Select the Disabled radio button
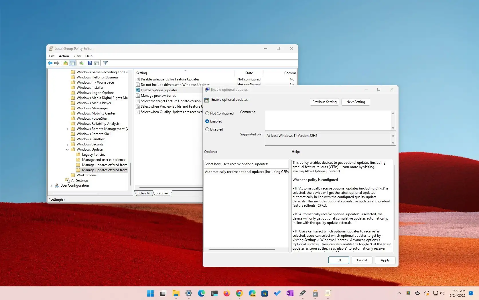The height and width of the screenshot is (300, 479). click(x=207, y=129)
